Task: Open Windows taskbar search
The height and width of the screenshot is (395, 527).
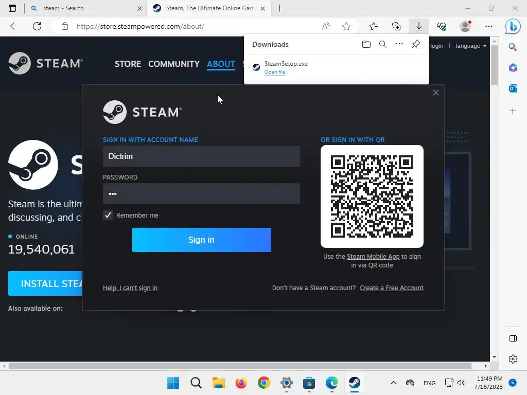Action: (196, 383)
